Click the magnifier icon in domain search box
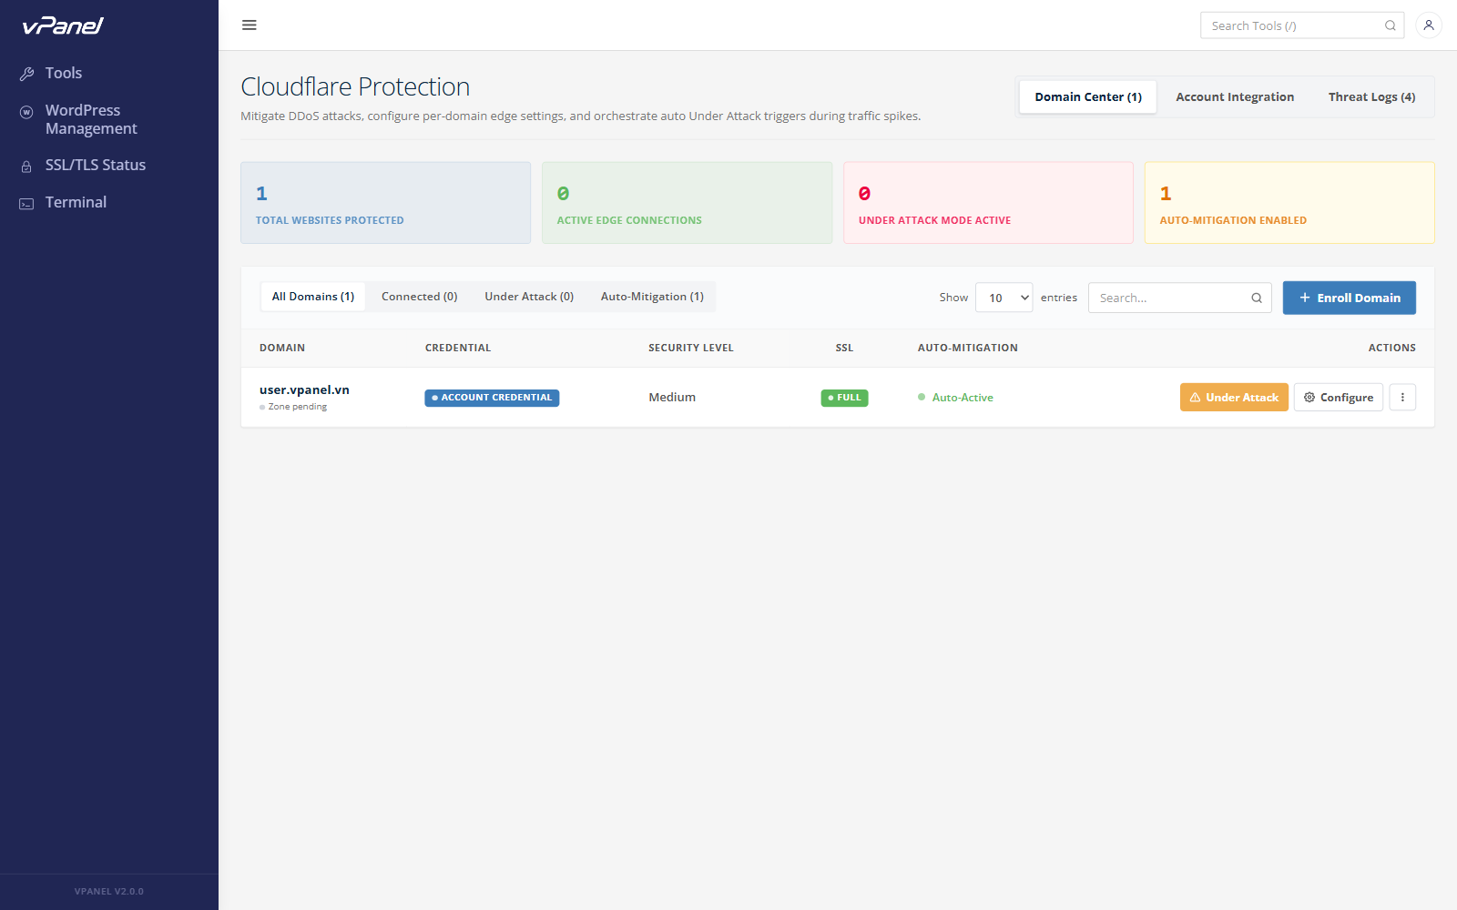 (x=1257, y=298)
